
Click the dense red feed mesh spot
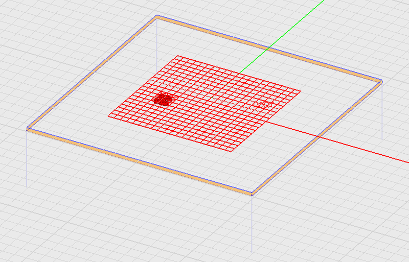click(x=164, y=99)
